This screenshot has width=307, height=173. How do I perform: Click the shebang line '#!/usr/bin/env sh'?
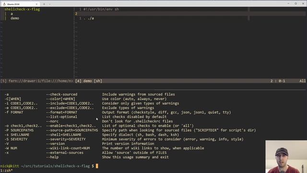101,9
